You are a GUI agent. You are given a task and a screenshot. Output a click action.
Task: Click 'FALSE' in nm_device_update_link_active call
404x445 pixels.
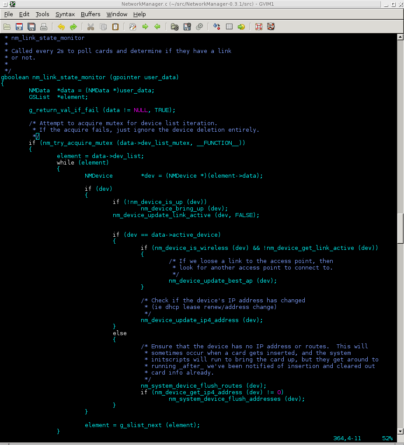(x=244, y=215)
